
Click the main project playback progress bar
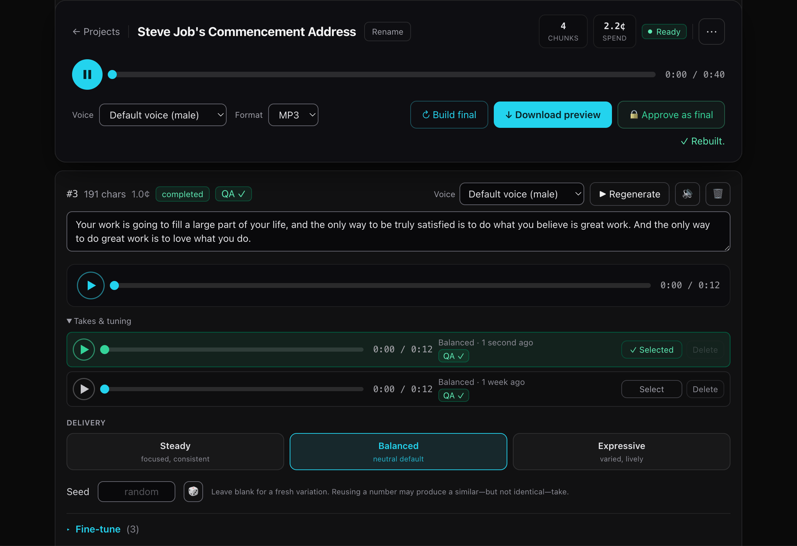click(381, 74)
